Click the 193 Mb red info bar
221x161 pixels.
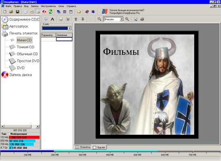(24, 137)
